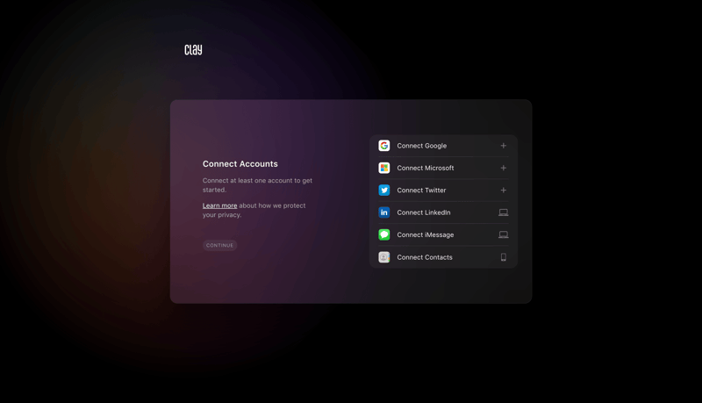702x403 pixels.
Task: Select Connect LinkedIn text
Action: [x=424, y=212]
